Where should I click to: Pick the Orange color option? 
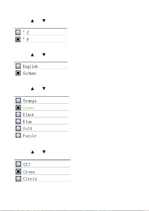click(x=18, y=100)
